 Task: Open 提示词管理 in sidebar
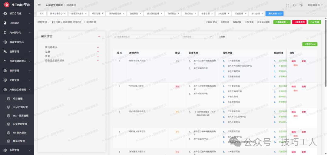pyautogui.click(x=19, y=141)
